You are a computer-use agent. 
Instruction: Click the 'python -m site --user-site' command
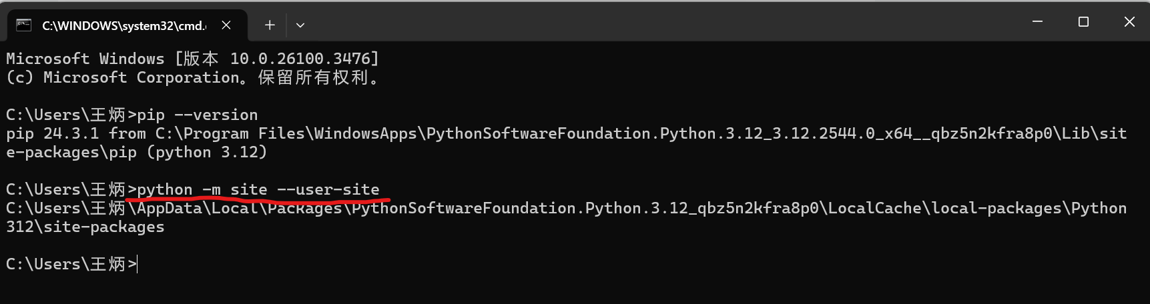258,189
